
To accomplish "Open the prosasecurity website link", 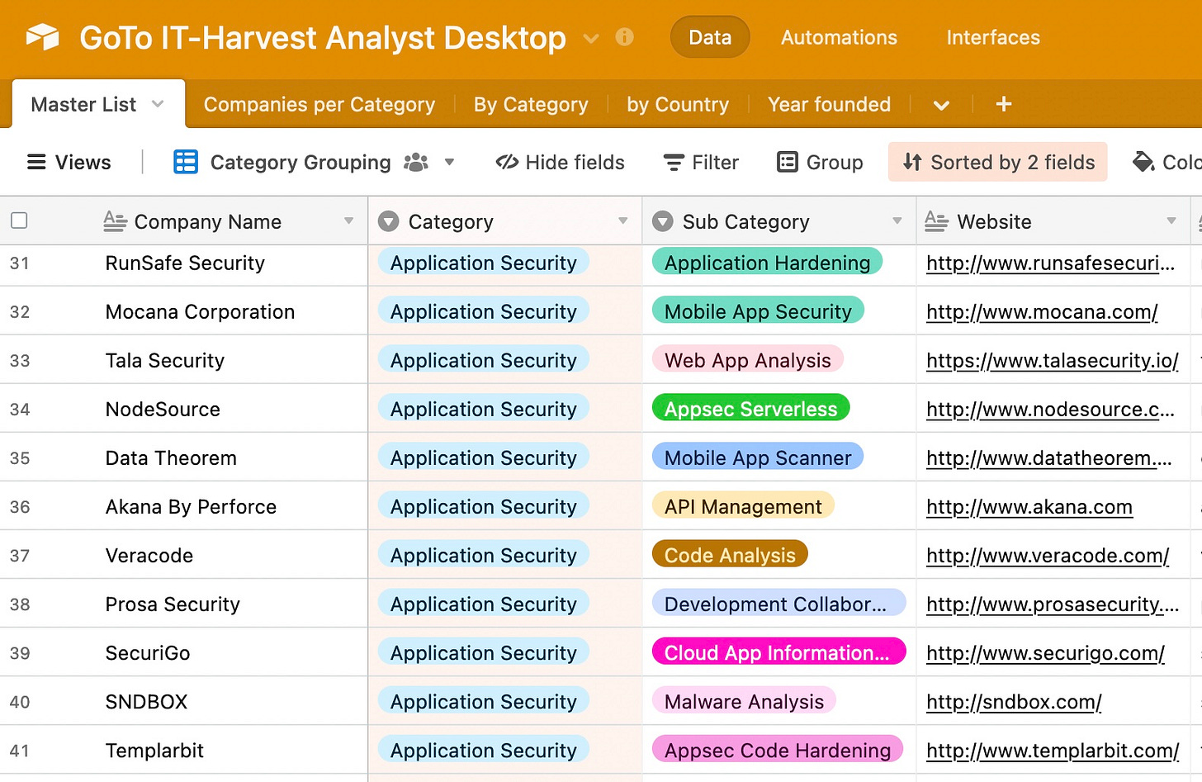I will (x=1053, y=604).
